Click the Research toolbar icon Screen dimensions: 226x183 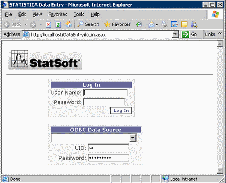tap(194, 24)
